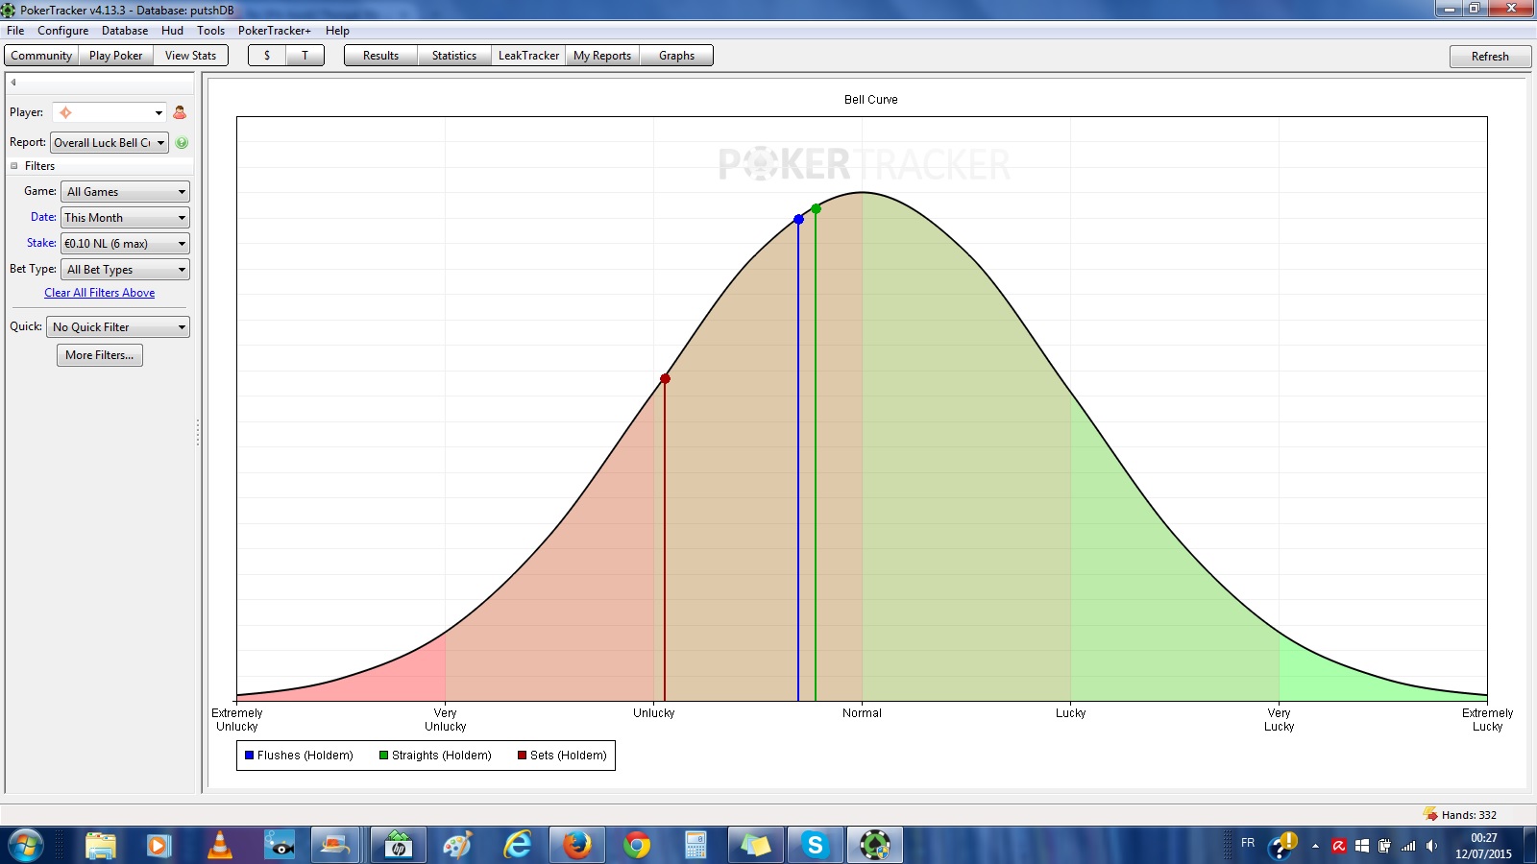
Task: Switch to My Reports tab
Action: (x=602, y=56)
